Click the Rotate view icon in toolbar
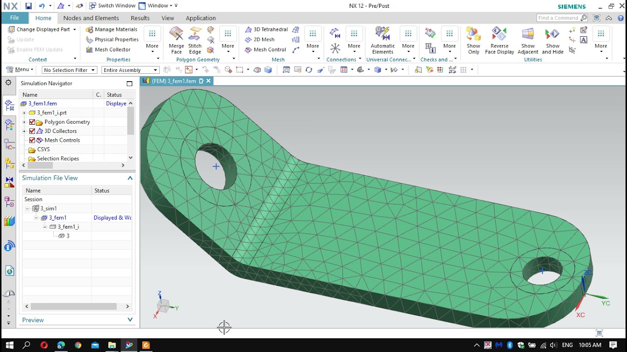This screenshot has width=627, height=352. [x=309, y=70]
